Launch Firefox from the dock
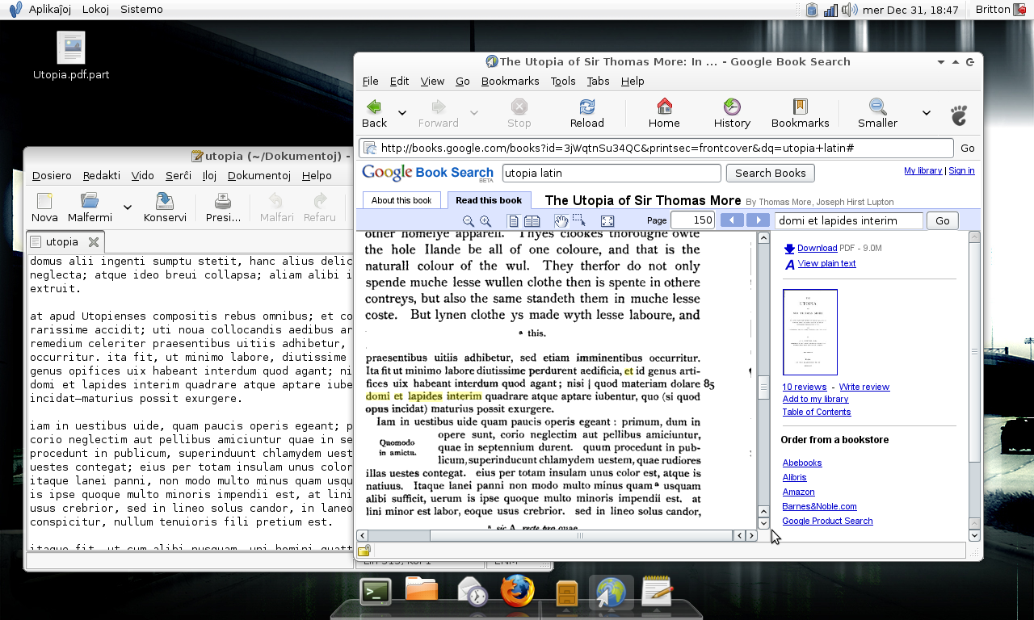 (517, 592)
